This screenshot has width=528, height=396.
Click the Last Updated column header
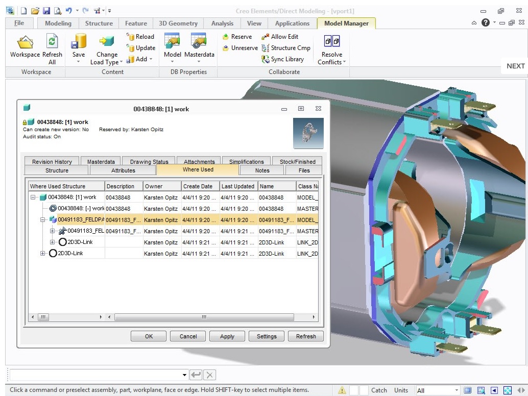pyautogui.click(x=238, y=186)
